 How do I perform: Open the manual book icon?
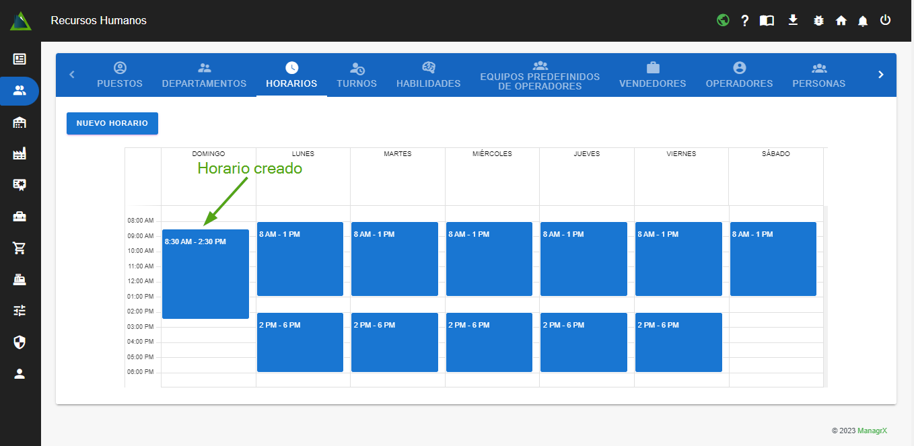click(x=767, y=21)
